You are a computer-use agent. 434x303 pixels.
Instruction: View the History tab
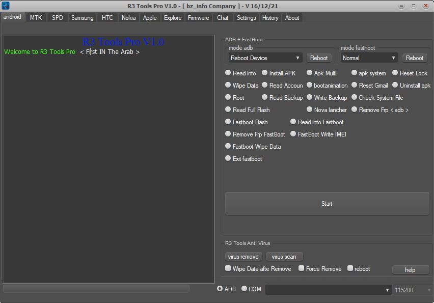tap(270, 18)
